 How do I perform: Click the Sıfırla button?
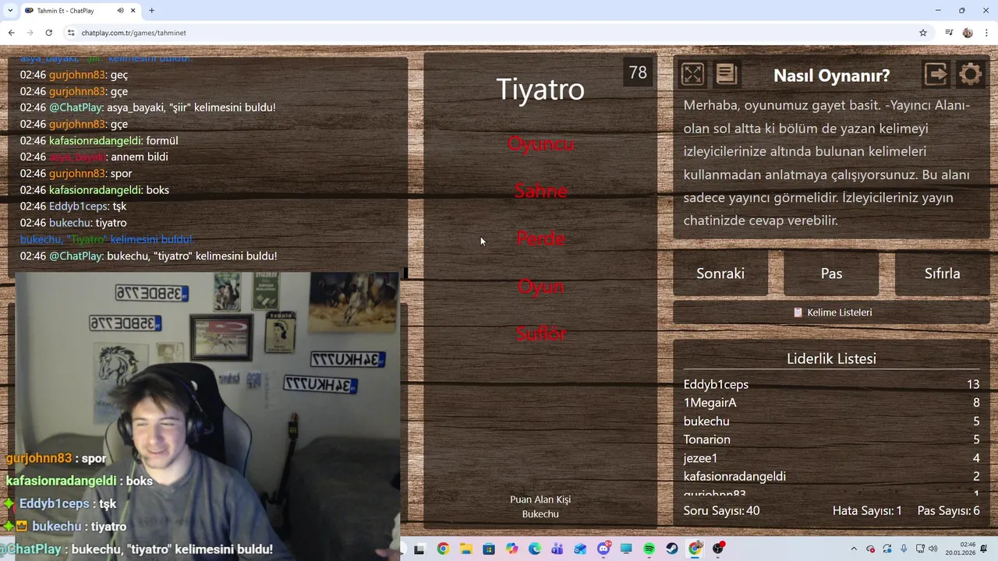click(x=942, y=273)
